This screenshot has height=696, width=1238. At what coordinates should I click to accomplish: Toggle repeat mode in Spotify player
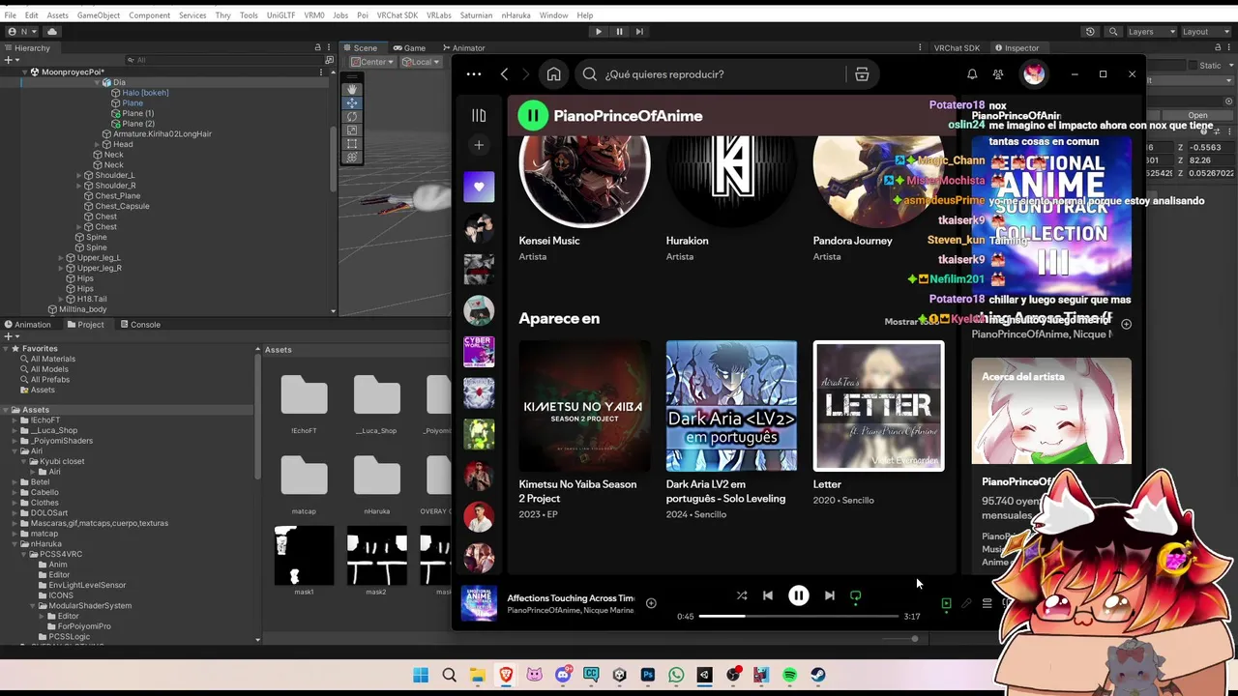click(x=856, y=596)
